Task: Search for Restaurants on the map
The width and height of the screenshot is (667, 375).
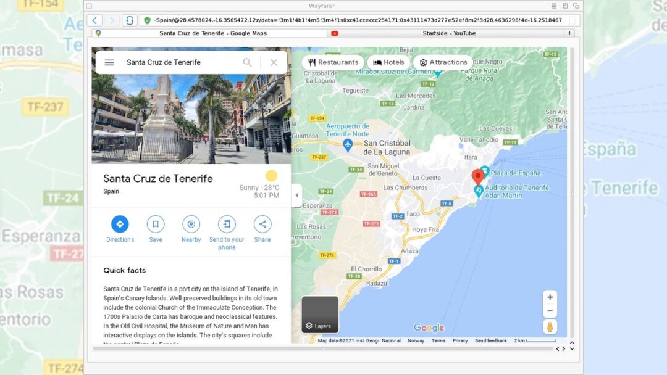Action: click(x=333, y=62)
